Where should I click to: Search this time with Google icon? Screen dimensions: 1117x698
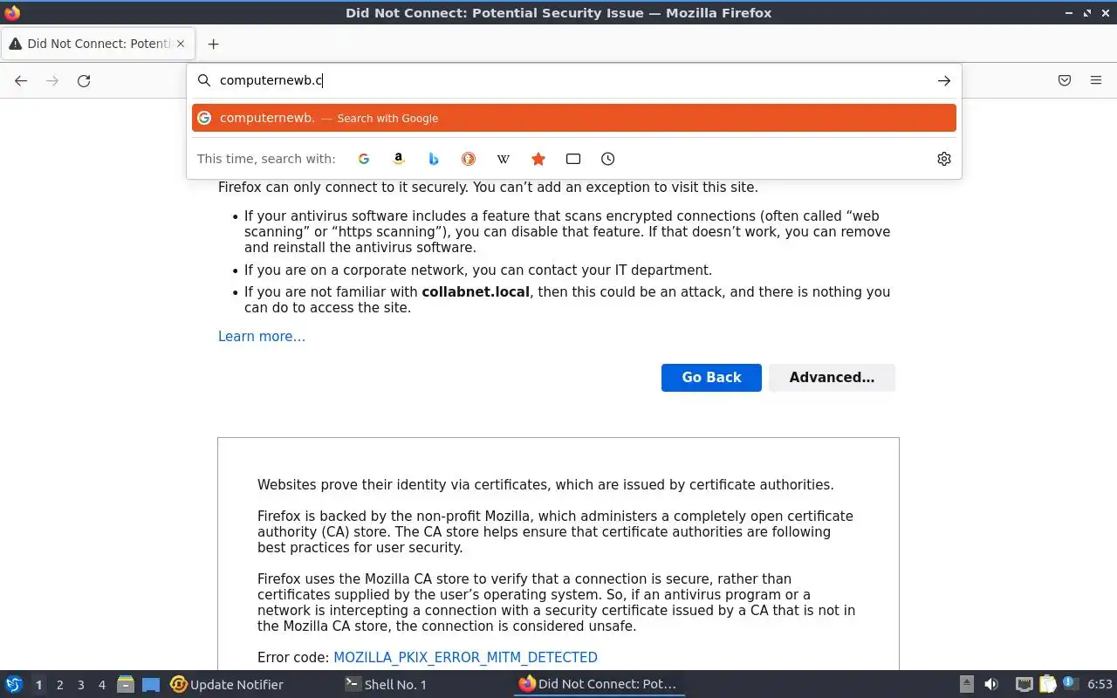(x=364, y=159)
